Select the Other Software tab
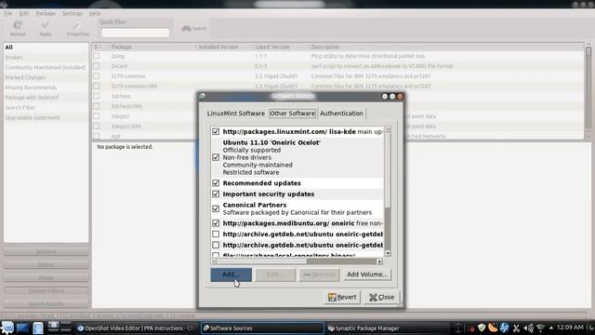The image size is (595, 335). 292,114
